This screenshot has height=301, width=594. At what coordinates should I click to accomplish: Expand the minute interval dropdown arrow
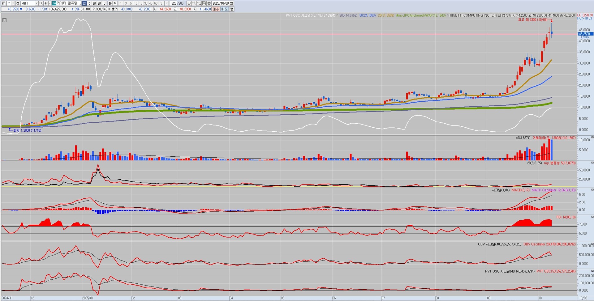167,3
